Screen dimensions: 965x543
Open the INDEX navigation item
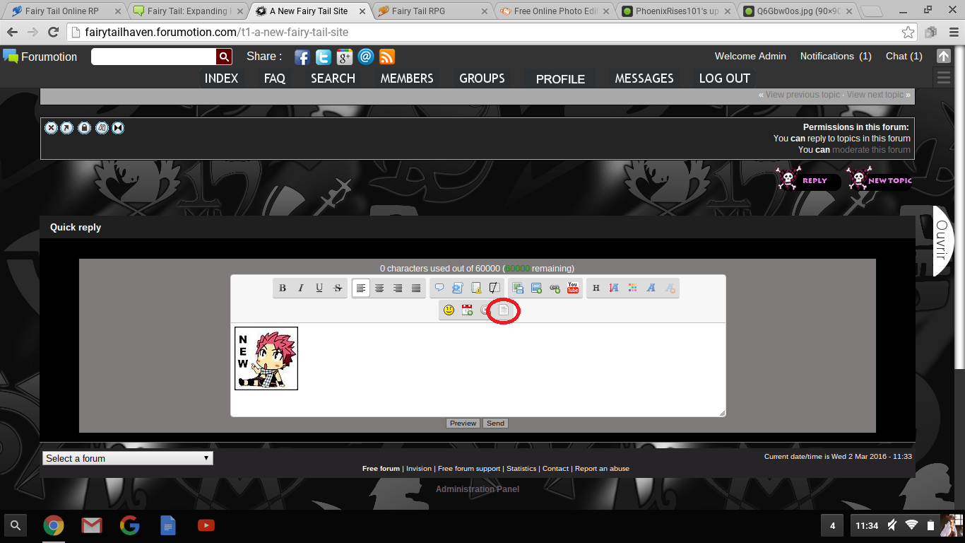[x=221, y=78]
